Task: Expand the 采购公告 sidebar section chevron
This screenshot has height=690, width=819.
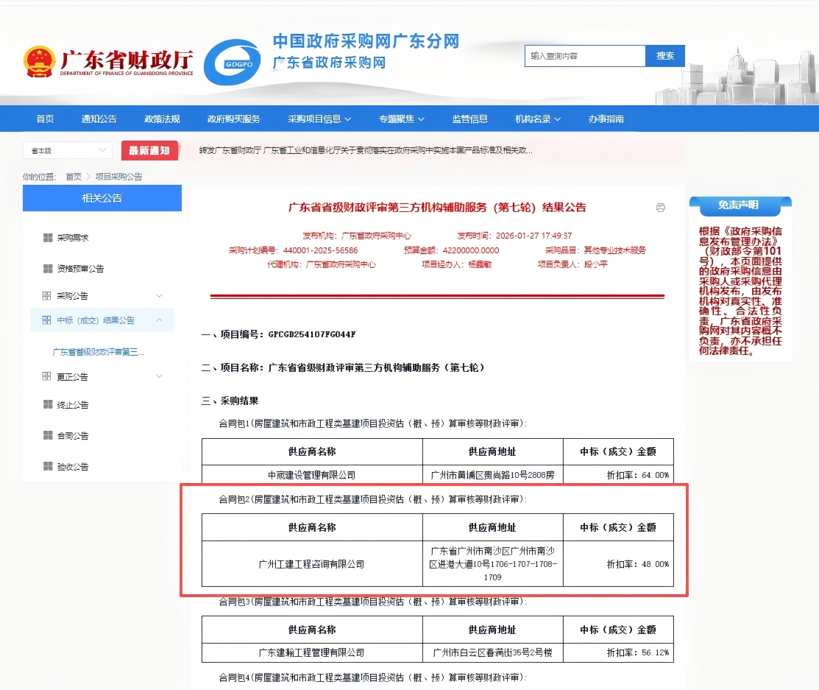Action: coord(160,296)
